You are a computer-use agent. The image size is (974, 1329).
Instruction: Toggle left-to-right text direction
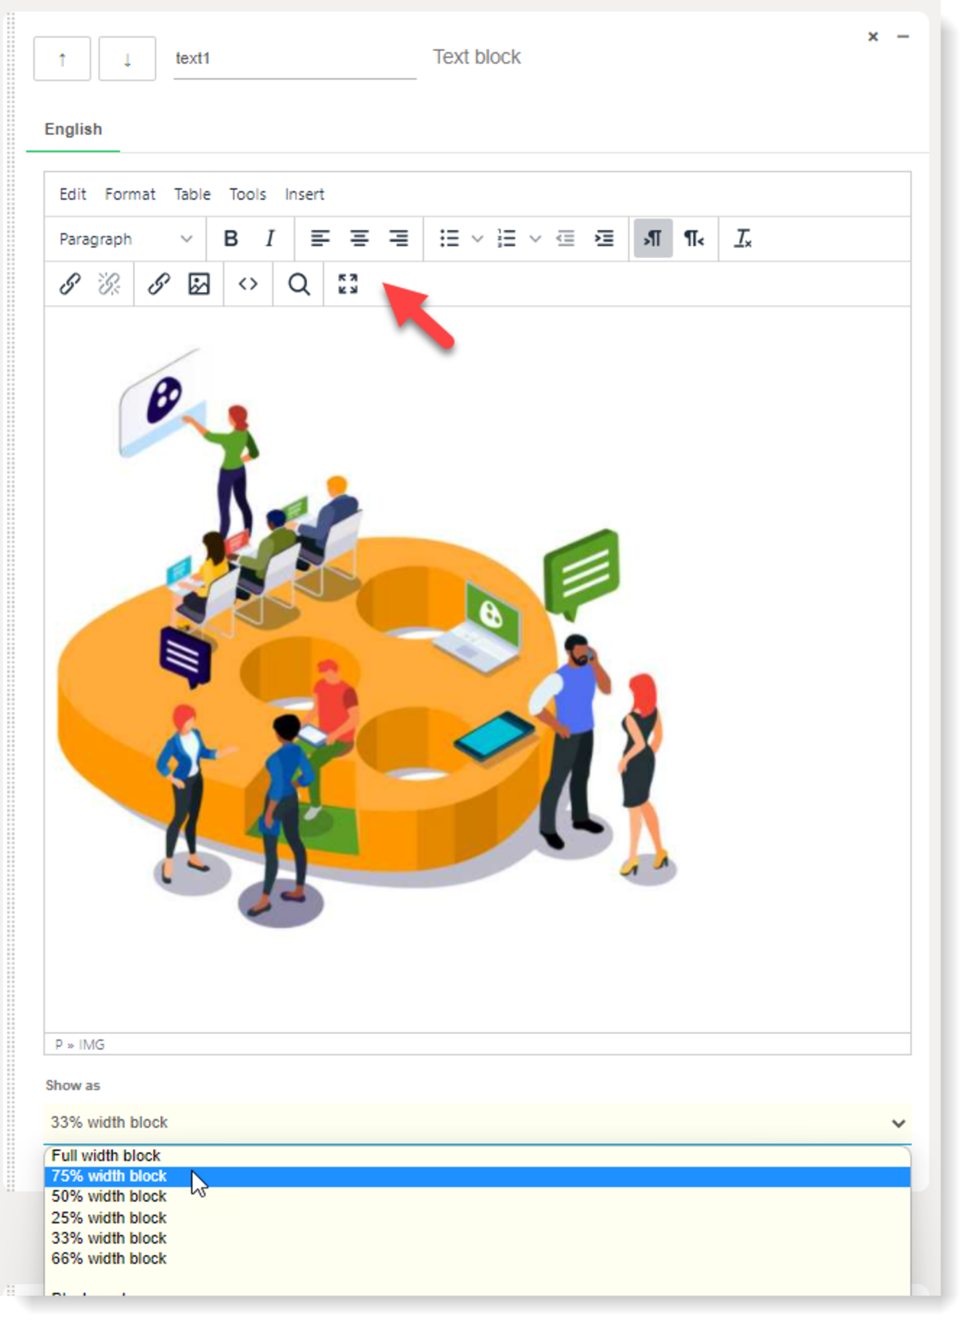point(653,238)
